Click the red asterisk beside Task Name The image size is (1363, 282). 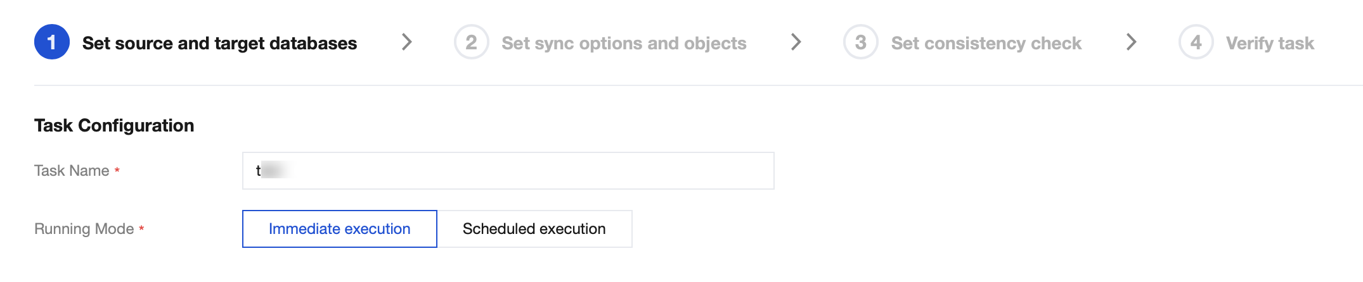(117, 171)
